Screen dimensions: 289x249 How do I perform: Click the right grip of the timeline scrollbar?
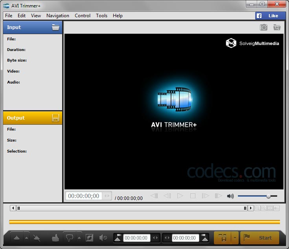click(245, 208)
